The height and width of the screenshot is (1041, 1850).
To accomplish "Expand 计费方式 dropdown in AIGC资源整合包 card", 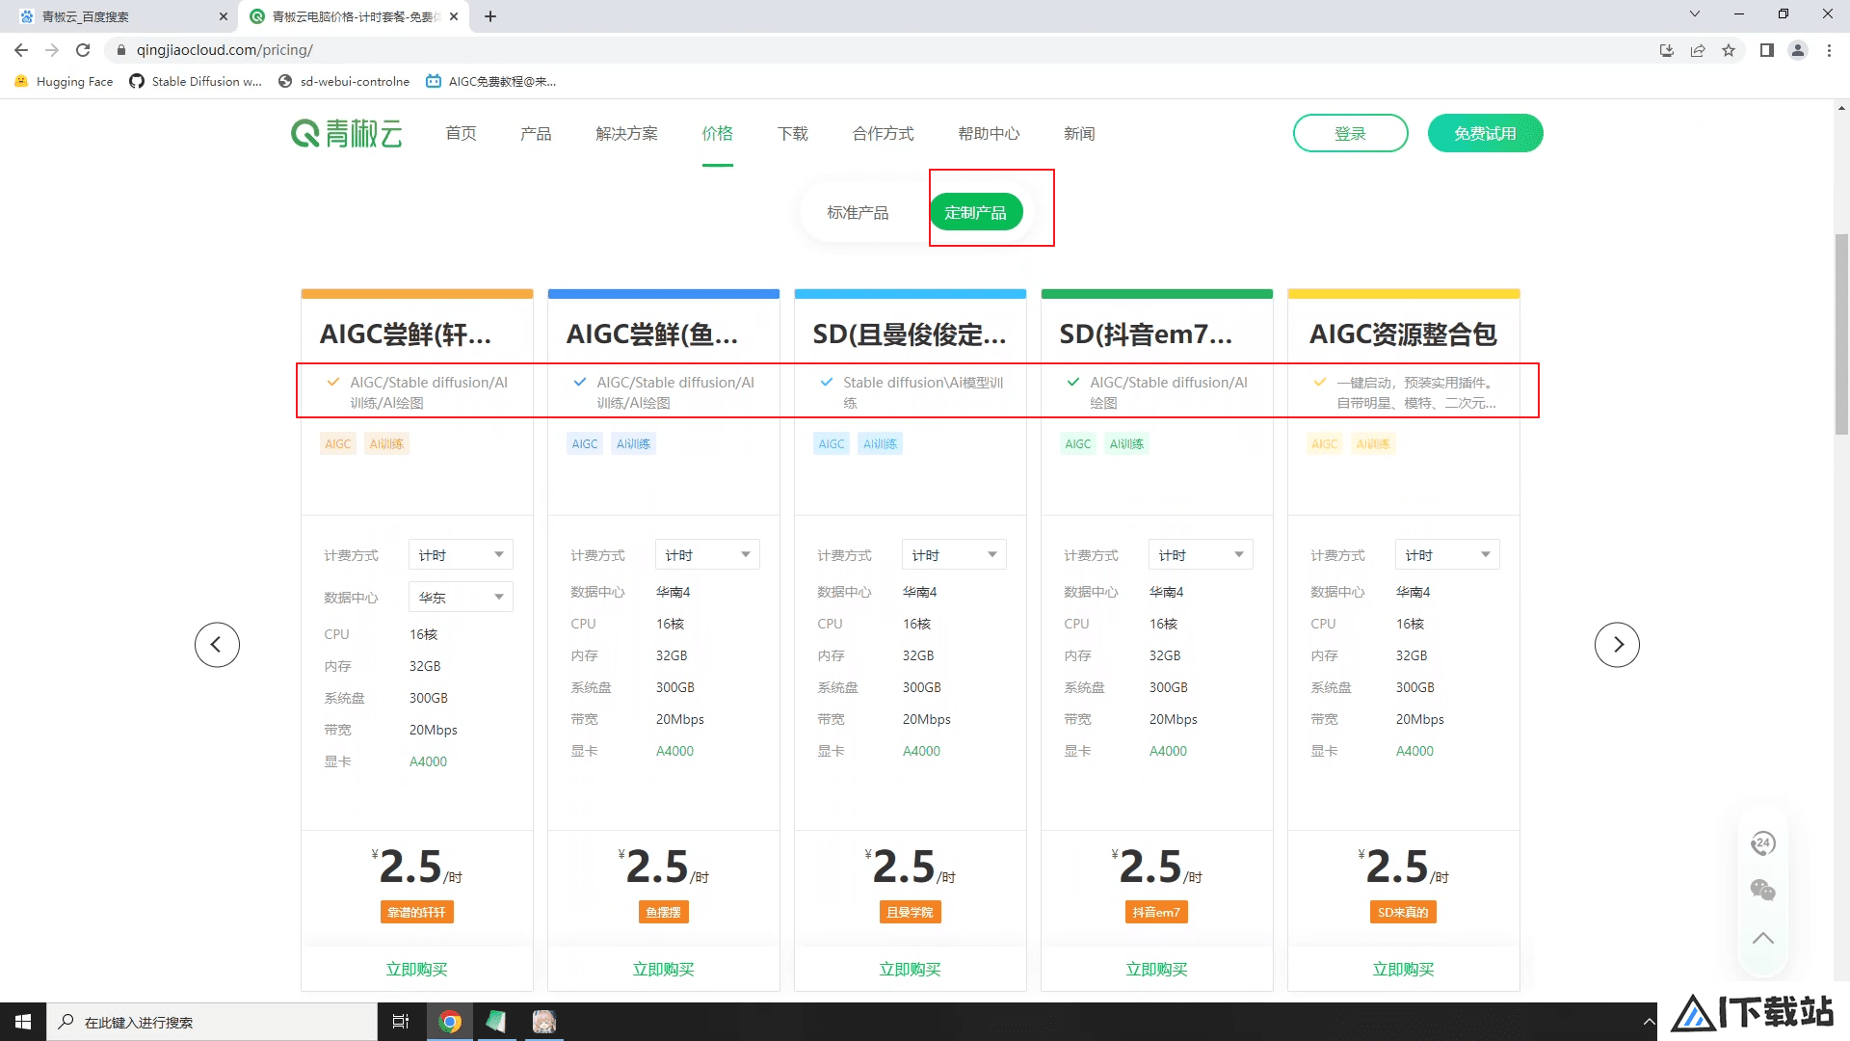I will click(x=1447, y=554).
